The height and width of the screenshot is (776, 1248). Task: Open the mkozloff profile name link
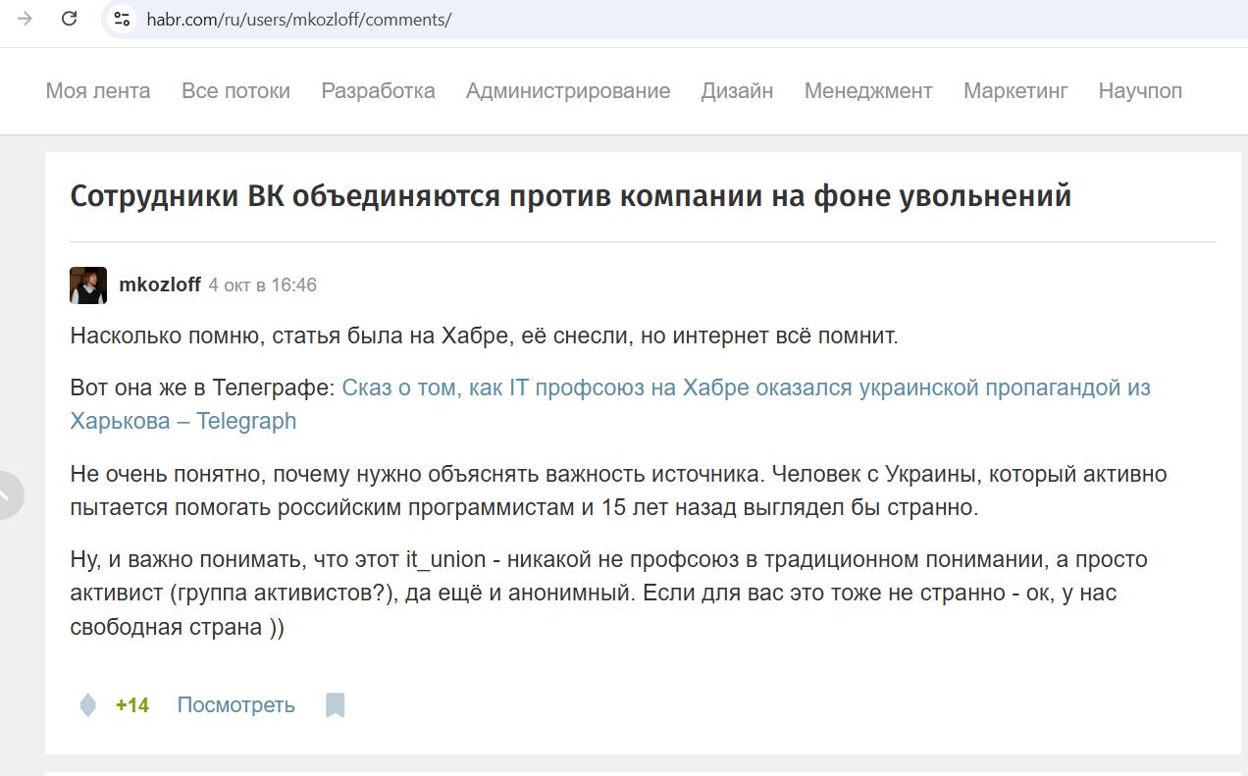pyautogui.click(x=160, y=285)
